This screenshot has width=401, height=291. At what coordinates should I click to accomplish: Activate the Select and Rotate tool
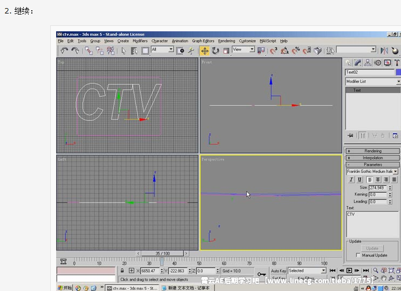(x=215, y=51)
